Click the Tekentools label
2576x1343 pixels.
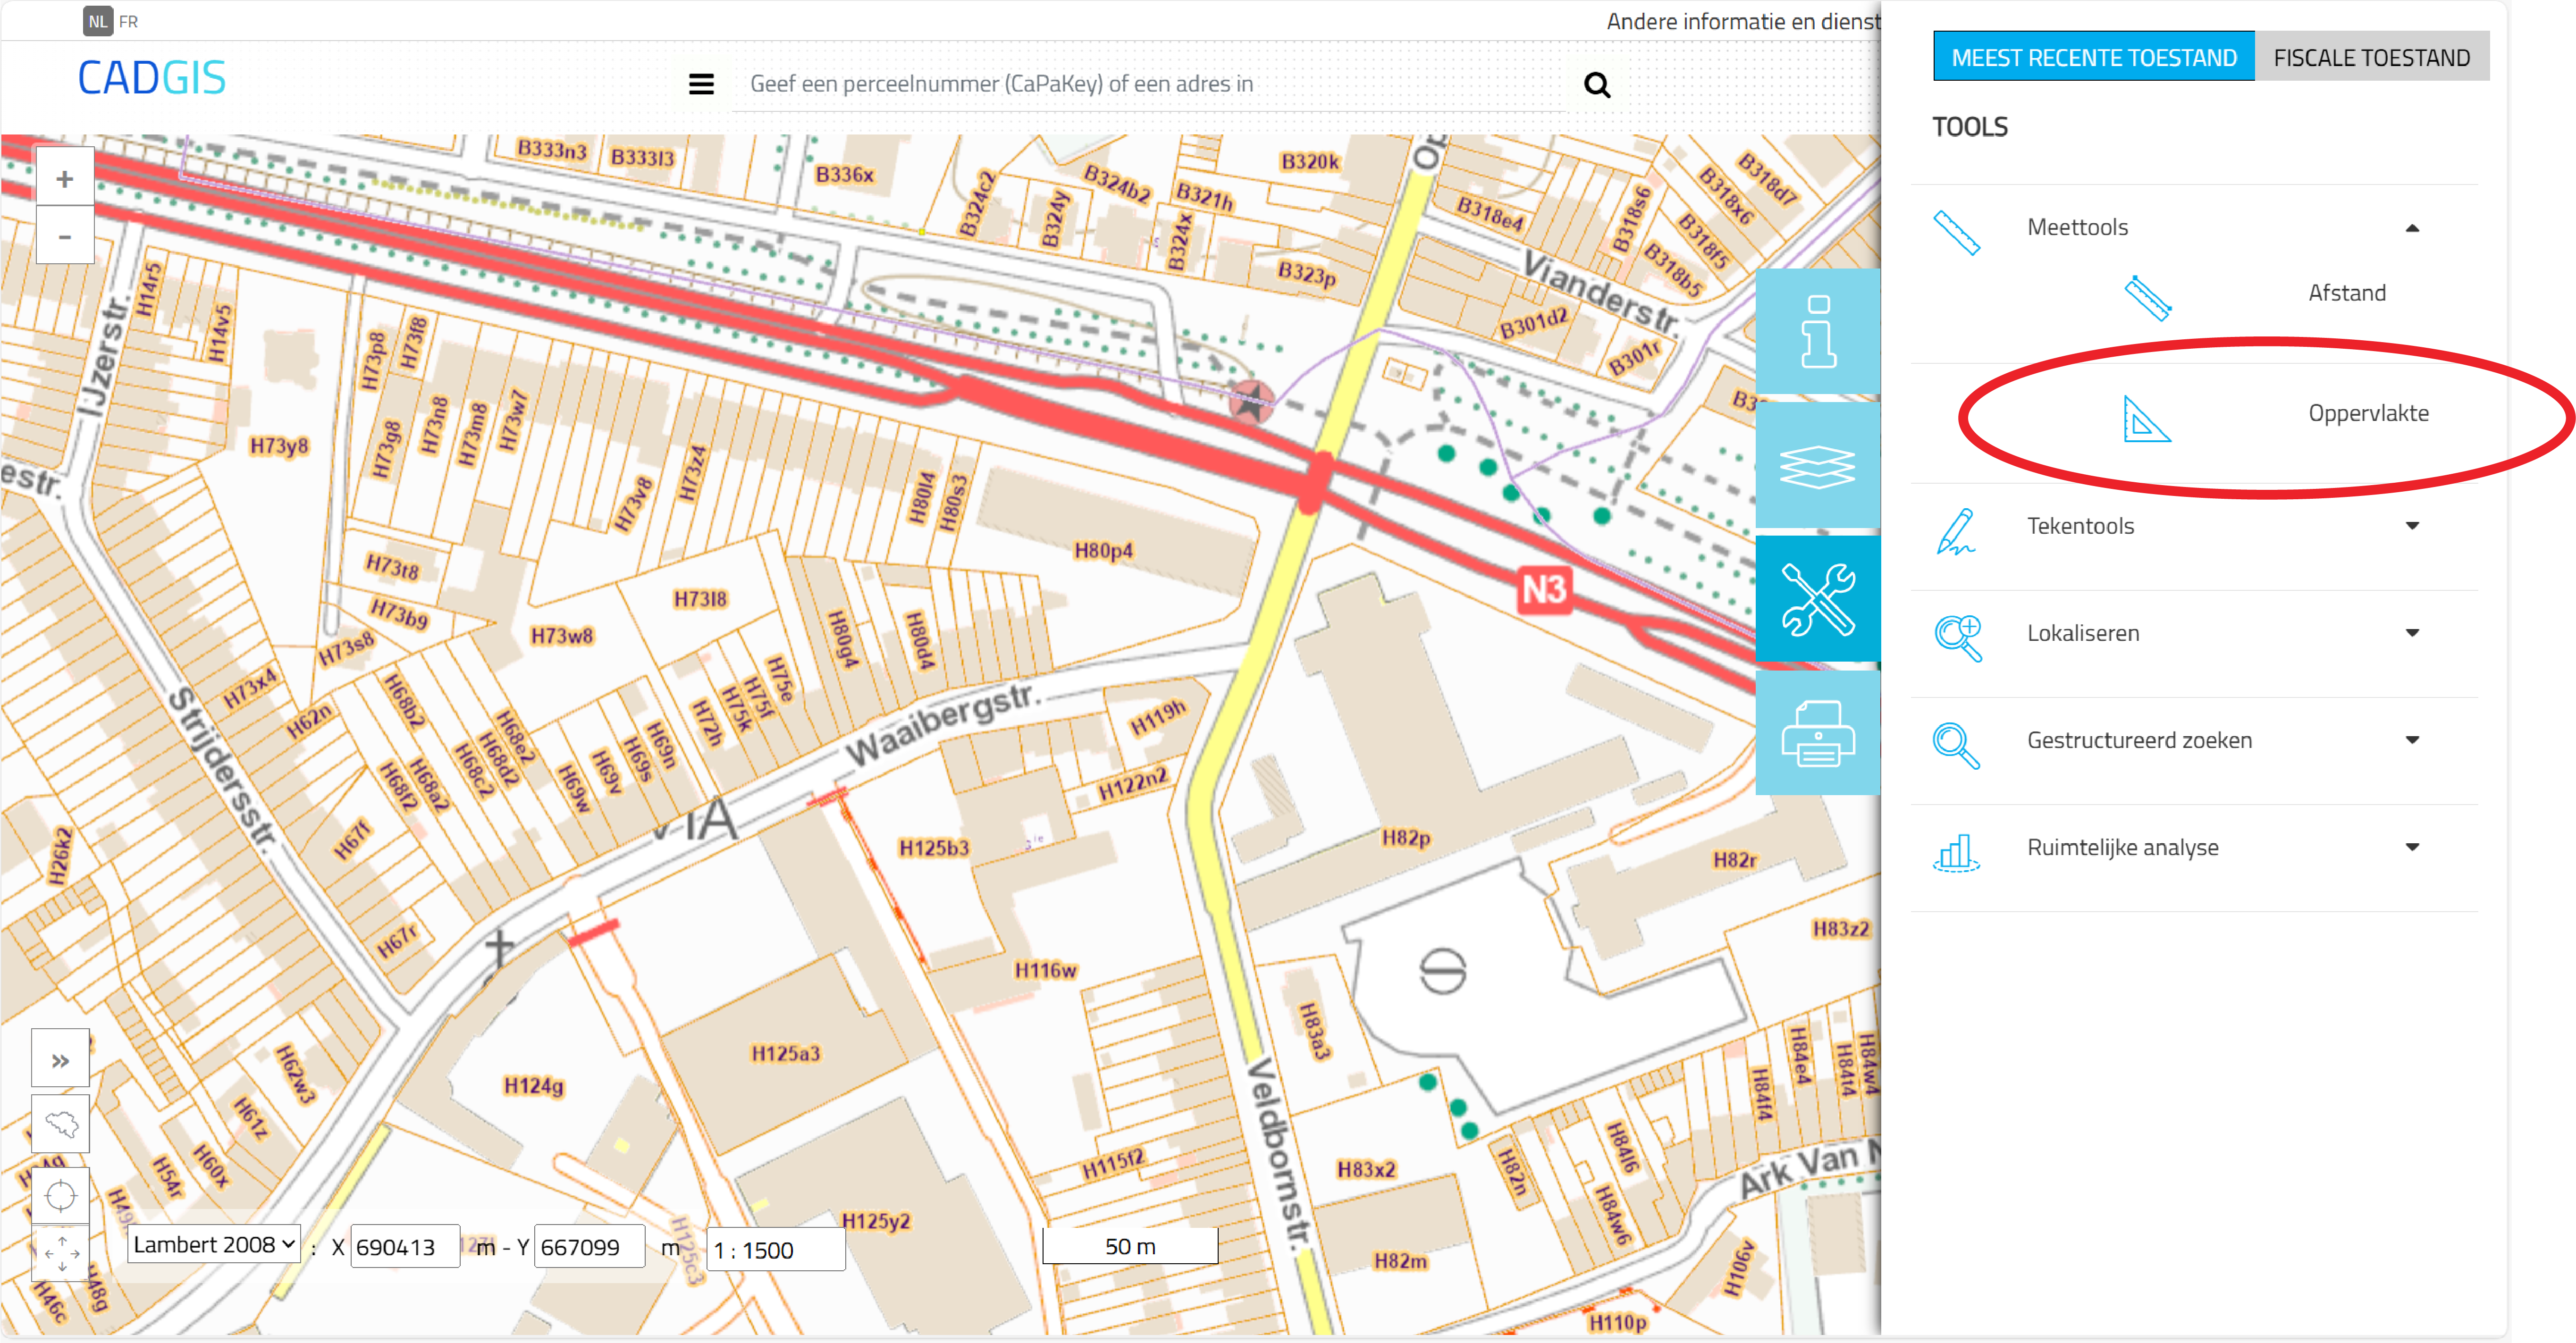(x=2080, y=526)
